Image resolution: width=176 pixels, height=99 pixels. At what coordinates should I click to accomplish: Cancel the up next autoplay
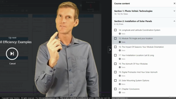coord(12,64)
